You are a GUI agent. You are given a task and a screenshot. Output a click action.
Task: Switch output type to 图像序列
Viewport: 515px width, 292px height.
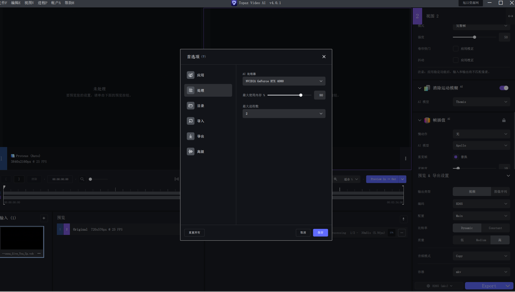(x=500, y=191)
